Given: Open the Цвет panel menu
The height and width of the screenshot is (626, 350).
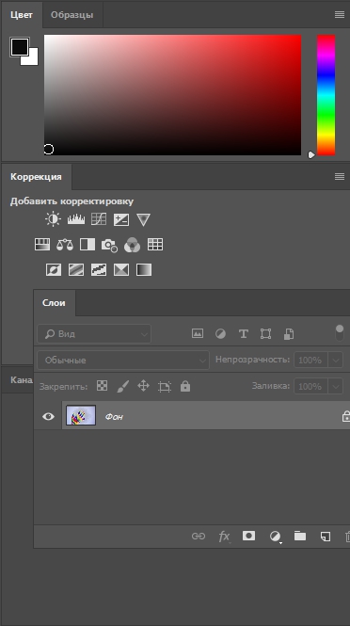Looking at the screenshot, I should 340,14.
